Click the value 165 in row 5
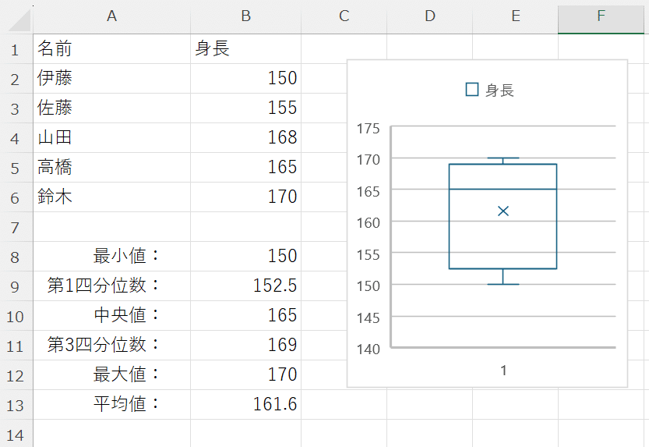This screenshot has width=649, height=447. point(246,168)
